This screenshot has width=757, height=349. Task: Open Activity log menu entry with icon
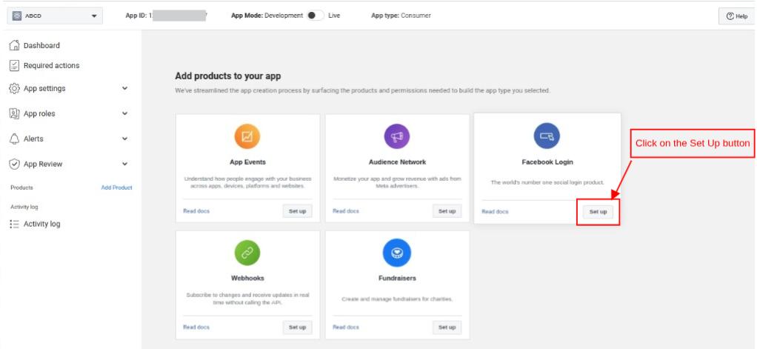click(x=42, y=224)
